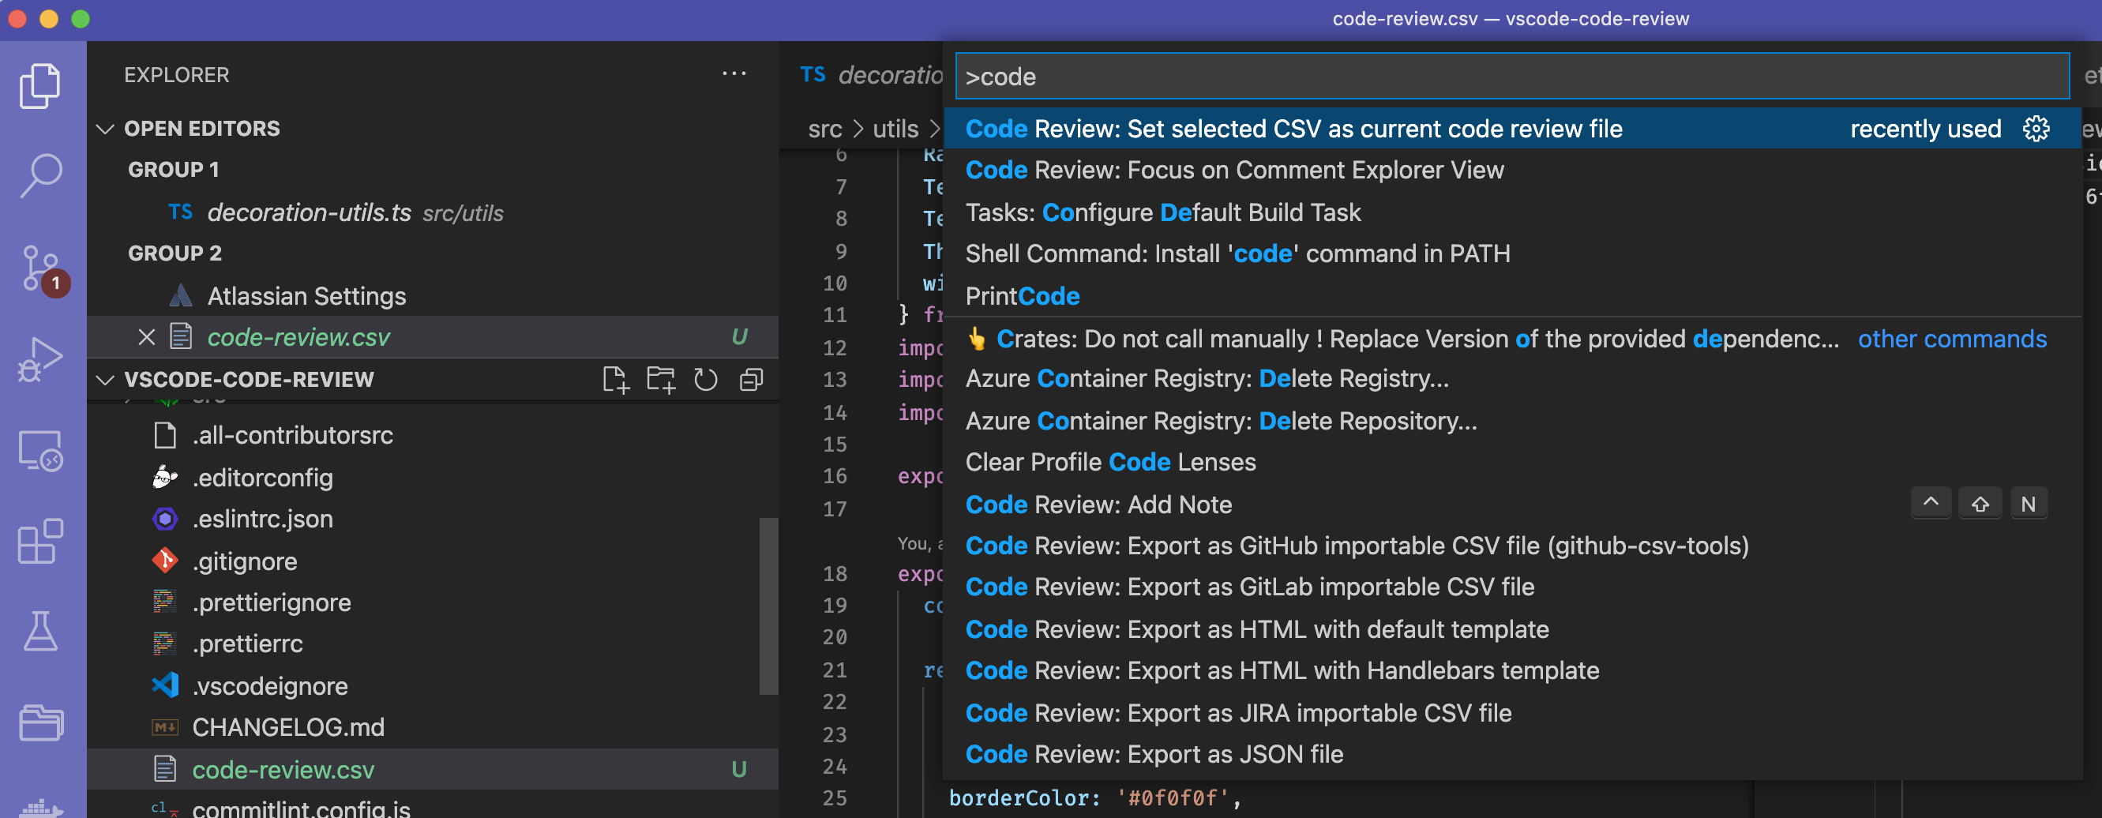
Task: Create a new folder in VSCODE-CODE-REVIEW
Action: (660, 380)
